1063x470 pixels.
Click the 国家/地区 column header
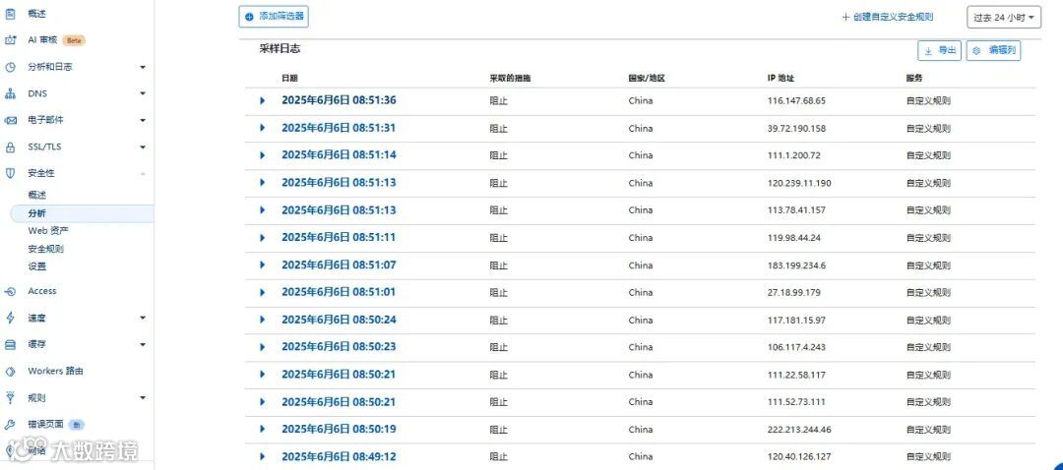[647, 78]
